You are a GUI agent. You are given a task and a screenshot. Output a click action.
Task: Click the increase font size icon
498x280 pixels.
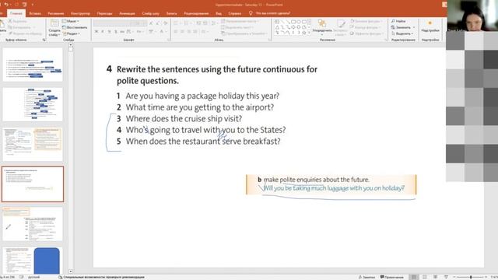tap(151, 23)
